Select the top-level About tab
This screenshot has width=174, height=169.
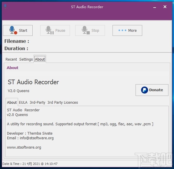point(40,59)
